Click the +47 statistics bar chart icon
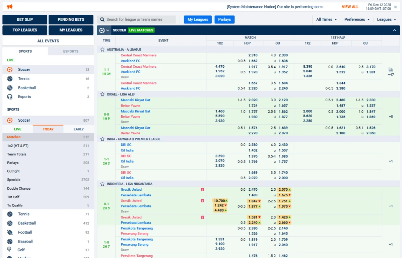 [x=391, y=69]
